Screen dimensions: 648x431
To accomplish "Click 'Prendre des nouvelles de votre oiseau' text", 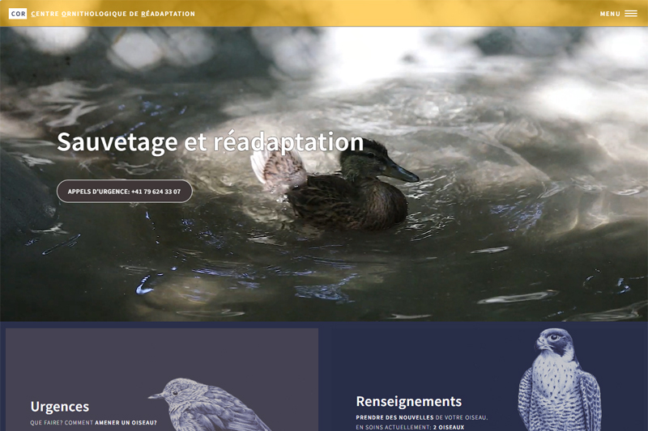I will (421, 417).
